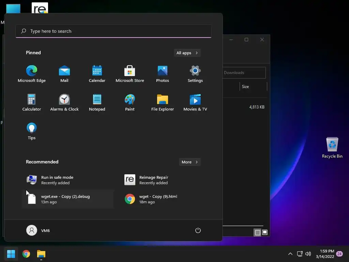The image size is (349, 262).
Task: Switch Explorer to large icons view
Action: (x=265, y=233)
